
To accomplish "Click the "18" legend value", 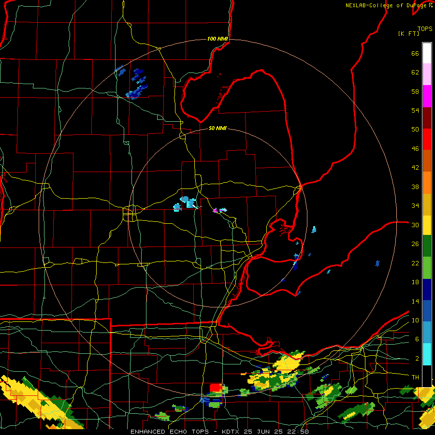I will pyautogui.click(x=415, y=282).
